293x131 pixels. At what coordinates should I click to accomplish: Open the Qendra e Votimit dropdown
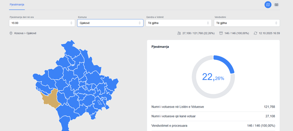tap(178, 23)
